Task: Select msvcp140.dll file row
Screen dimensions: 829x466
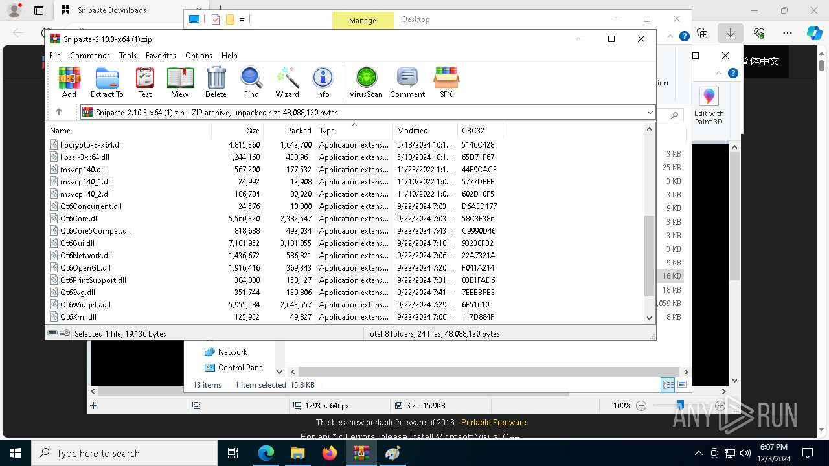Action: [x=345, y=170]
